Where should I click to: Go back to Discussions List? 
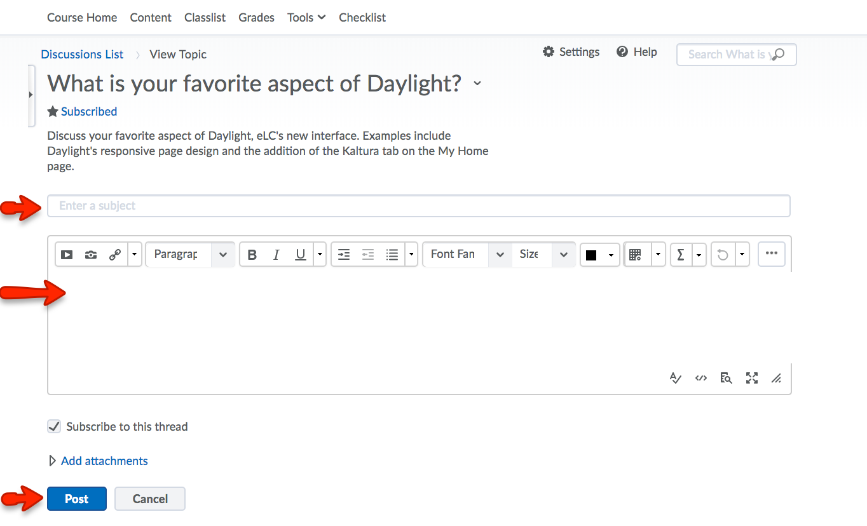(x=82, y=55)
